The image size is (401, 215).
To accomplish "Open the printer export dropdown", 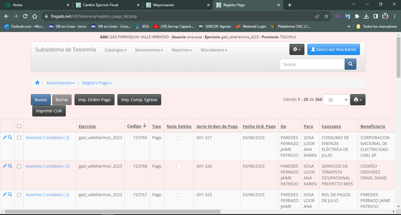I will (x=358, y=100).
